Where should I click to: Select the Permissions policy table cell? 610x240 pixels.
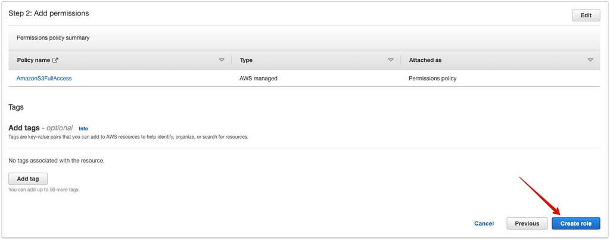[x=432, y=78]
